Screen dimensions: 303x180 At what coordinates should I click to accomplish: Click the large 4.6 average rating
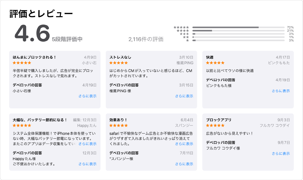click(32, 33)
